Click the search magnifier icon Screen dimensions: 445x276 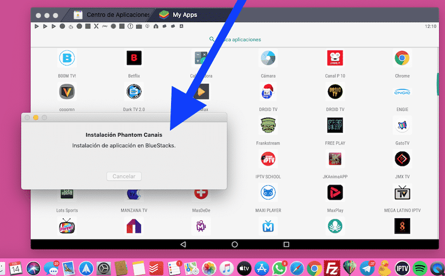tap(212, 39)
